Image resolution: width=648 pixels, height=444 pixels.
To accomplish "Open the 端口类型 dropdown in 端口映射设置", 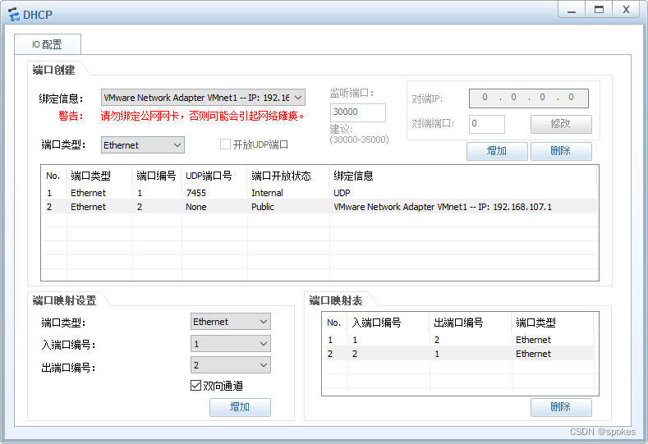I will [231, 322].
